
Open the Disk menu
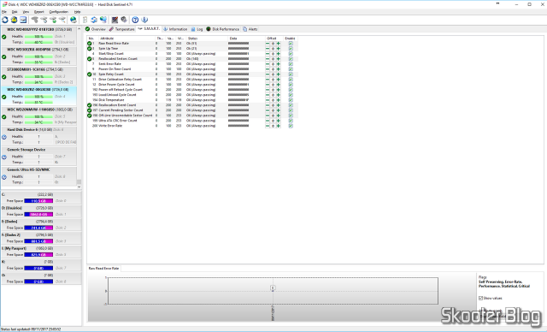(x=15, y=12)
